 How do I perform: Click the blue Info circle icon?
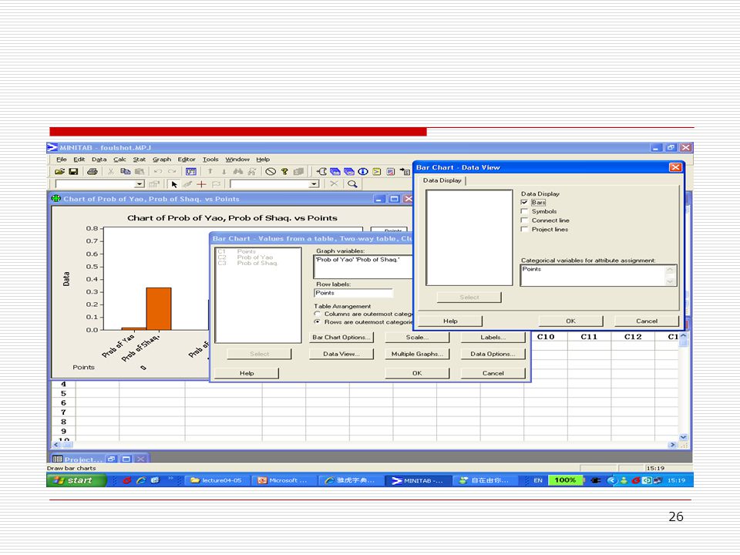(363, 171)
